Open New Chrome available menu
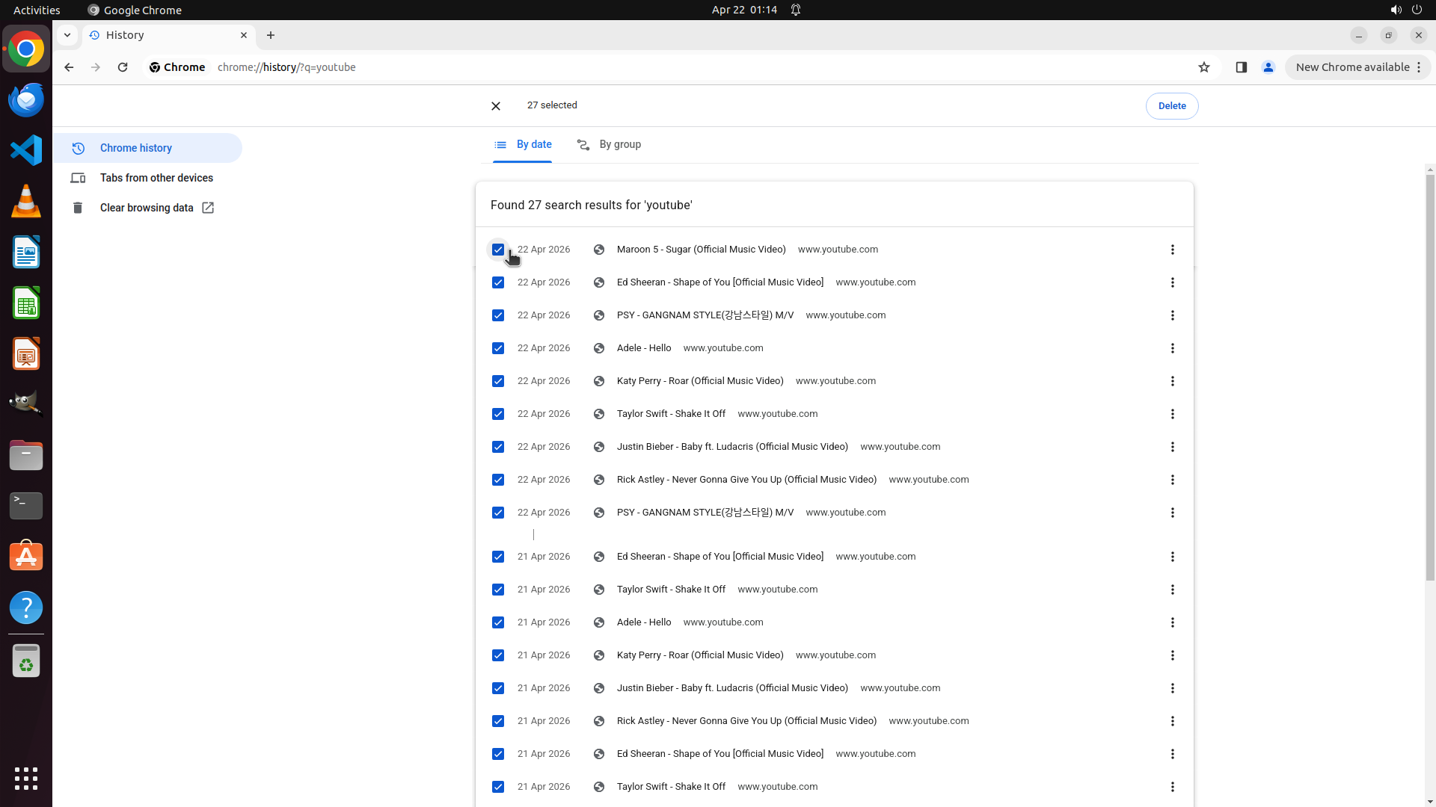The height and width of the screenshot is (807, 1436). coord(1357,67)
